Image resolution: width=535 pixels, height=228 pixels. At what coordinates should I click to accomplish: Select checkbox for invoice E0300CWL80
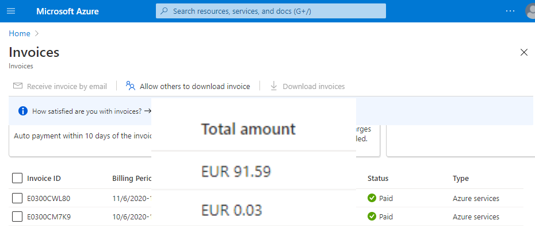[17, 198]
